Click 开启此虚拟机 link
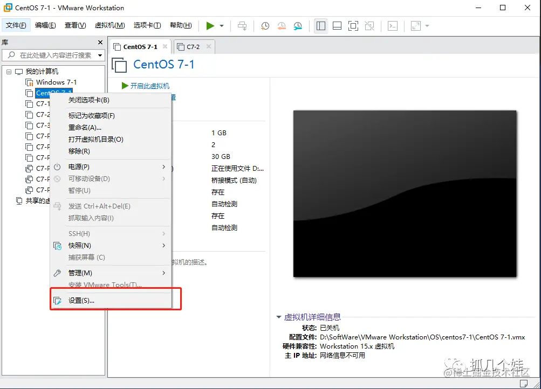 pyautogui.click(x=150, y=86)
